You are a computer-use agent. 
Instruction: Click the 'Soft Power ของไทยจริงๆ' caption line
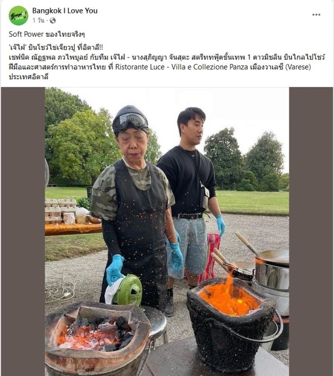(x=47, y=34)
